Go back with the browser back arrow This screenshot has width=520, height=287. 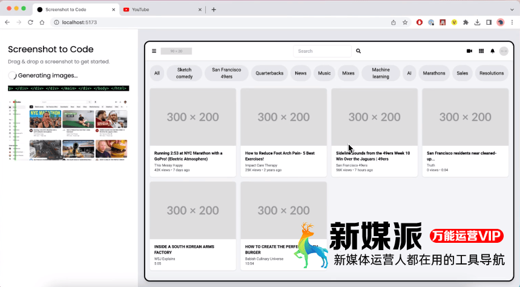tap(7, 22)
